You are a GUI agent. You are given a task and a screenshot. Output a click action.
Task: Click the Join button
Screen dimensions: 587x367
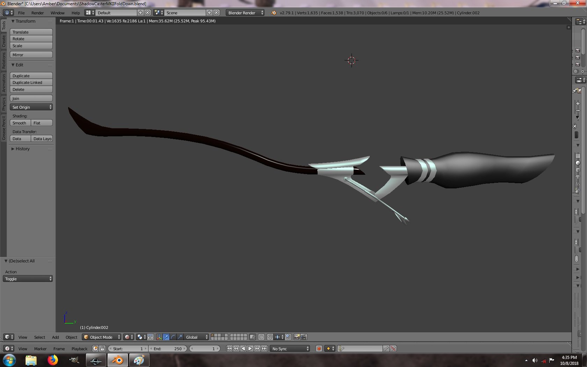coord(31,99)
